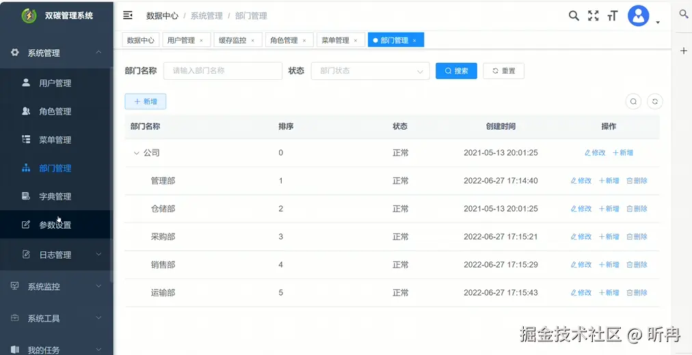The image size is (692, 355).
Task: Delete the 运输部 department
Action: [637, 292]
